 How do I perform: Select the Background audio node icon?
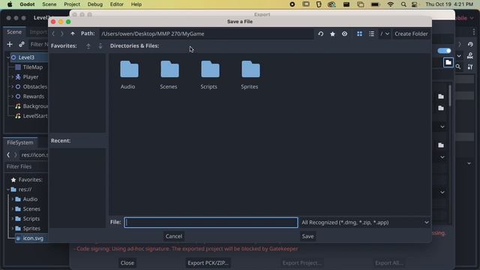18,106
